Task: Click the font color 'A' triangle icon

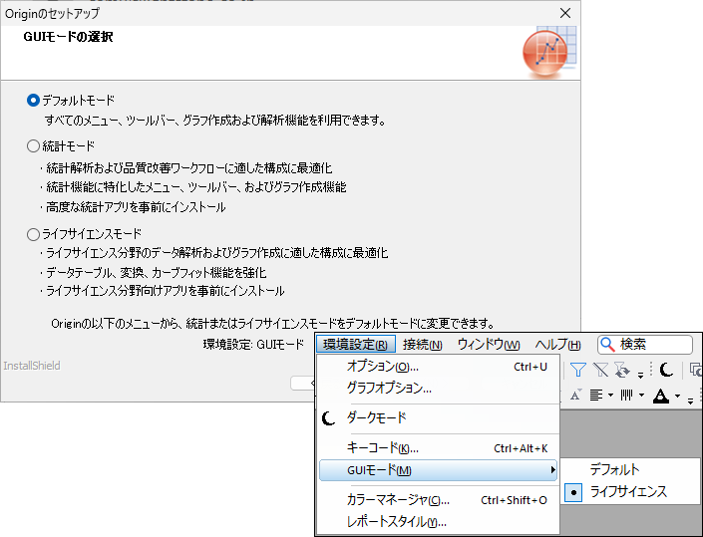Action: pyautogui.click(x=661, y=396)
